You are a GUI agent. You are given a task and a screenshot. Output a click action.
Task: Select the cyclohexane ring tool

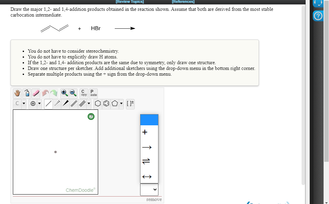(x=98, y=103)
